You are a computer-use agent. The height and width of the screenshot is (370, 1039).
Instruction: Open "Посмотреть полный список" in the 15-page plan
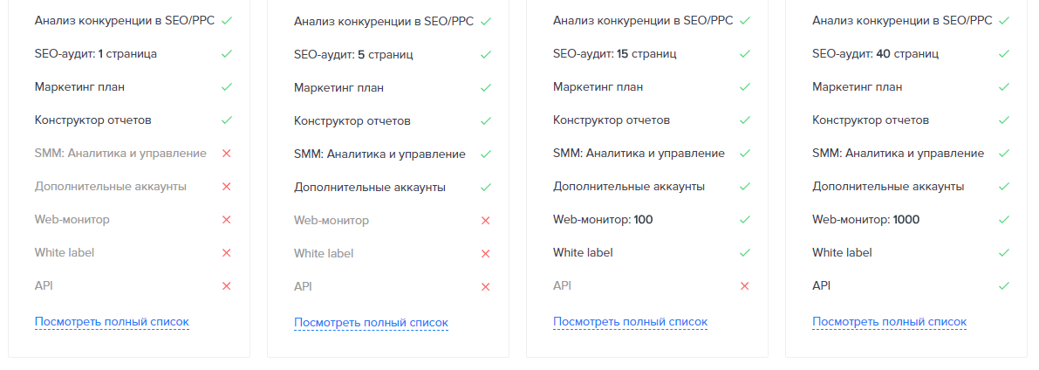coord(630,321)
